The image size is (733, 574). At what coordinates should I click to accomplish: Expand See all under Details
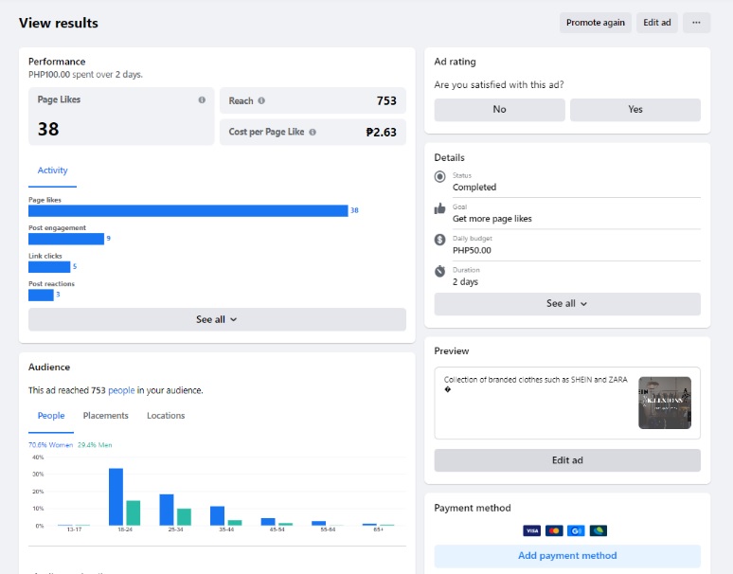pyautogui.click(x=567, y=304)
